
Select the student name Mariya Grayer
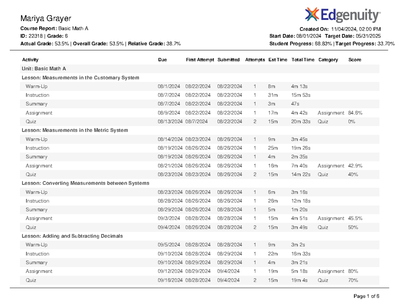(46, 18)
